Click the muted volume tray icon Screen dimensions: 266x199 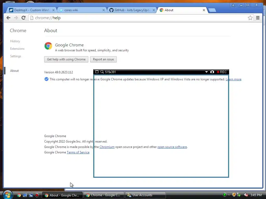point(246,195)
